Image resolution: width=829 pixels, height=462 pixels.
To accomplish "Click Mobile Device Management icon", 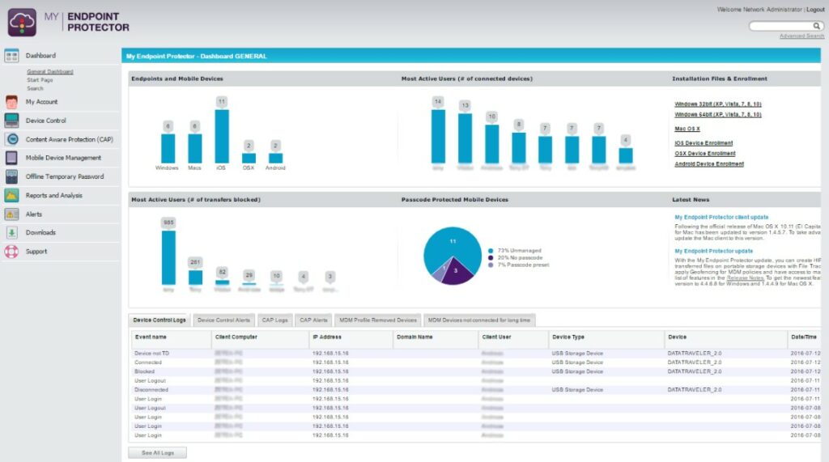I will click(11, 158).
